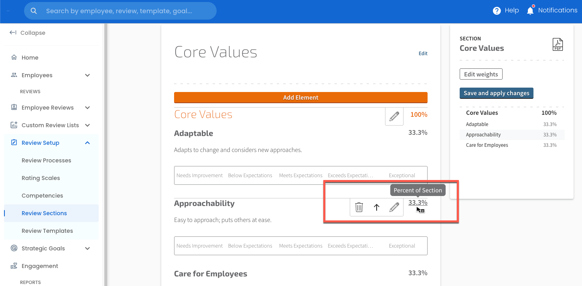Expand the Employees menu chevron

pos(87,75)
